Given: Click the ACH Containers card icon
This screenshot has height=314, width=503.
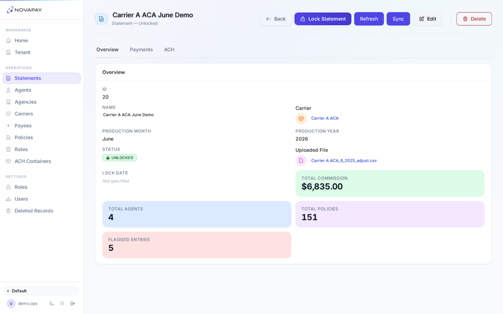Looking at the screenshot, I should click(8, 161).
